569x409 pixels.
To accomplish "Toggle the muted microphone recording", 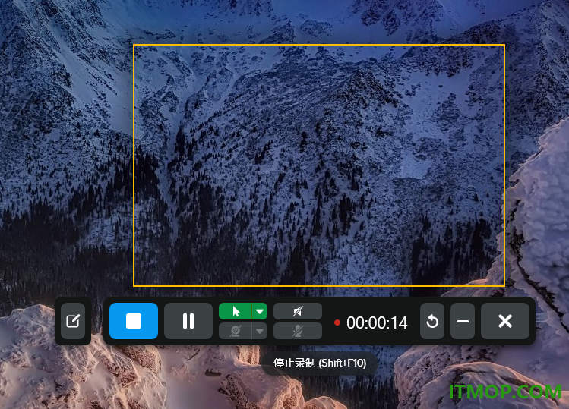I will point(298,331).
